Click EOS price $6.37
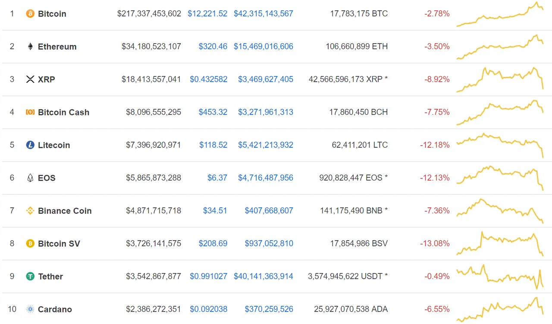Viewport: 552px width, 324px height. (217, 178)
